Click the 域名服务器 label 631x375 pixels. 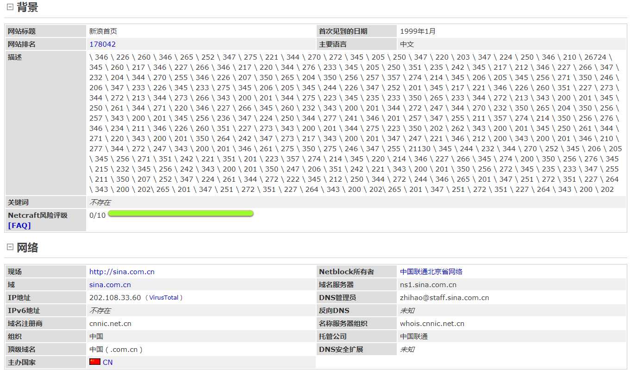click(336, 285)
